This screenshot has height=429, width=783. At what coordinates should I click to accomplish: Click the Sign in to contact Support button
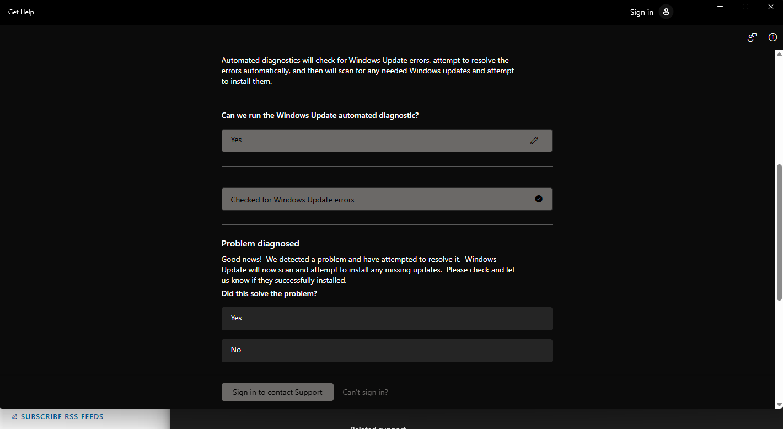pos(277,392)
